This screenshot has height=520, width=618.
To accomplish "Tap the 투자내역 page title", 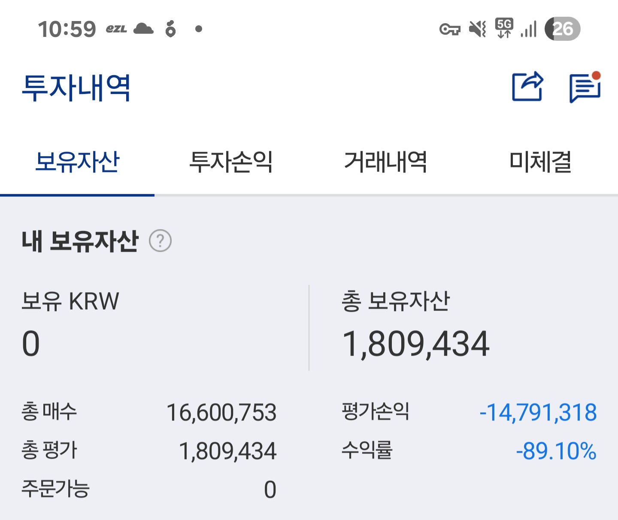I will tap(76, 88).
